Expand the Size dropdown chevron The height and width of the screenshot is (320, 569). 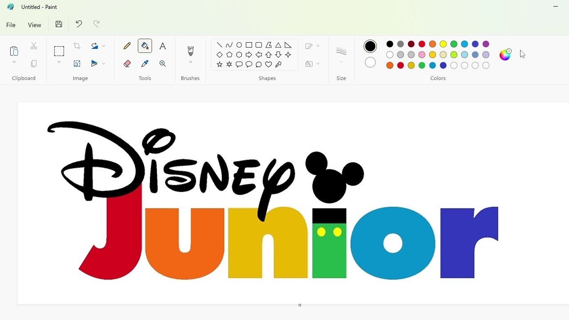(x=341, y=62)
